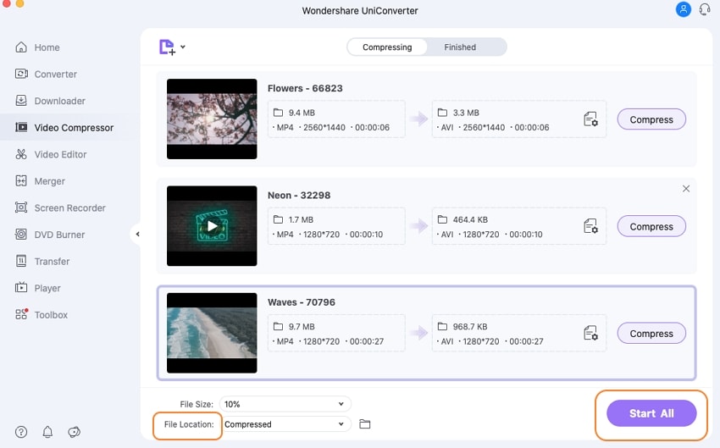Viewport: 720px width, 448px height.
Task: Switch to the Compressing tab
Action: [x=387, y=47]
